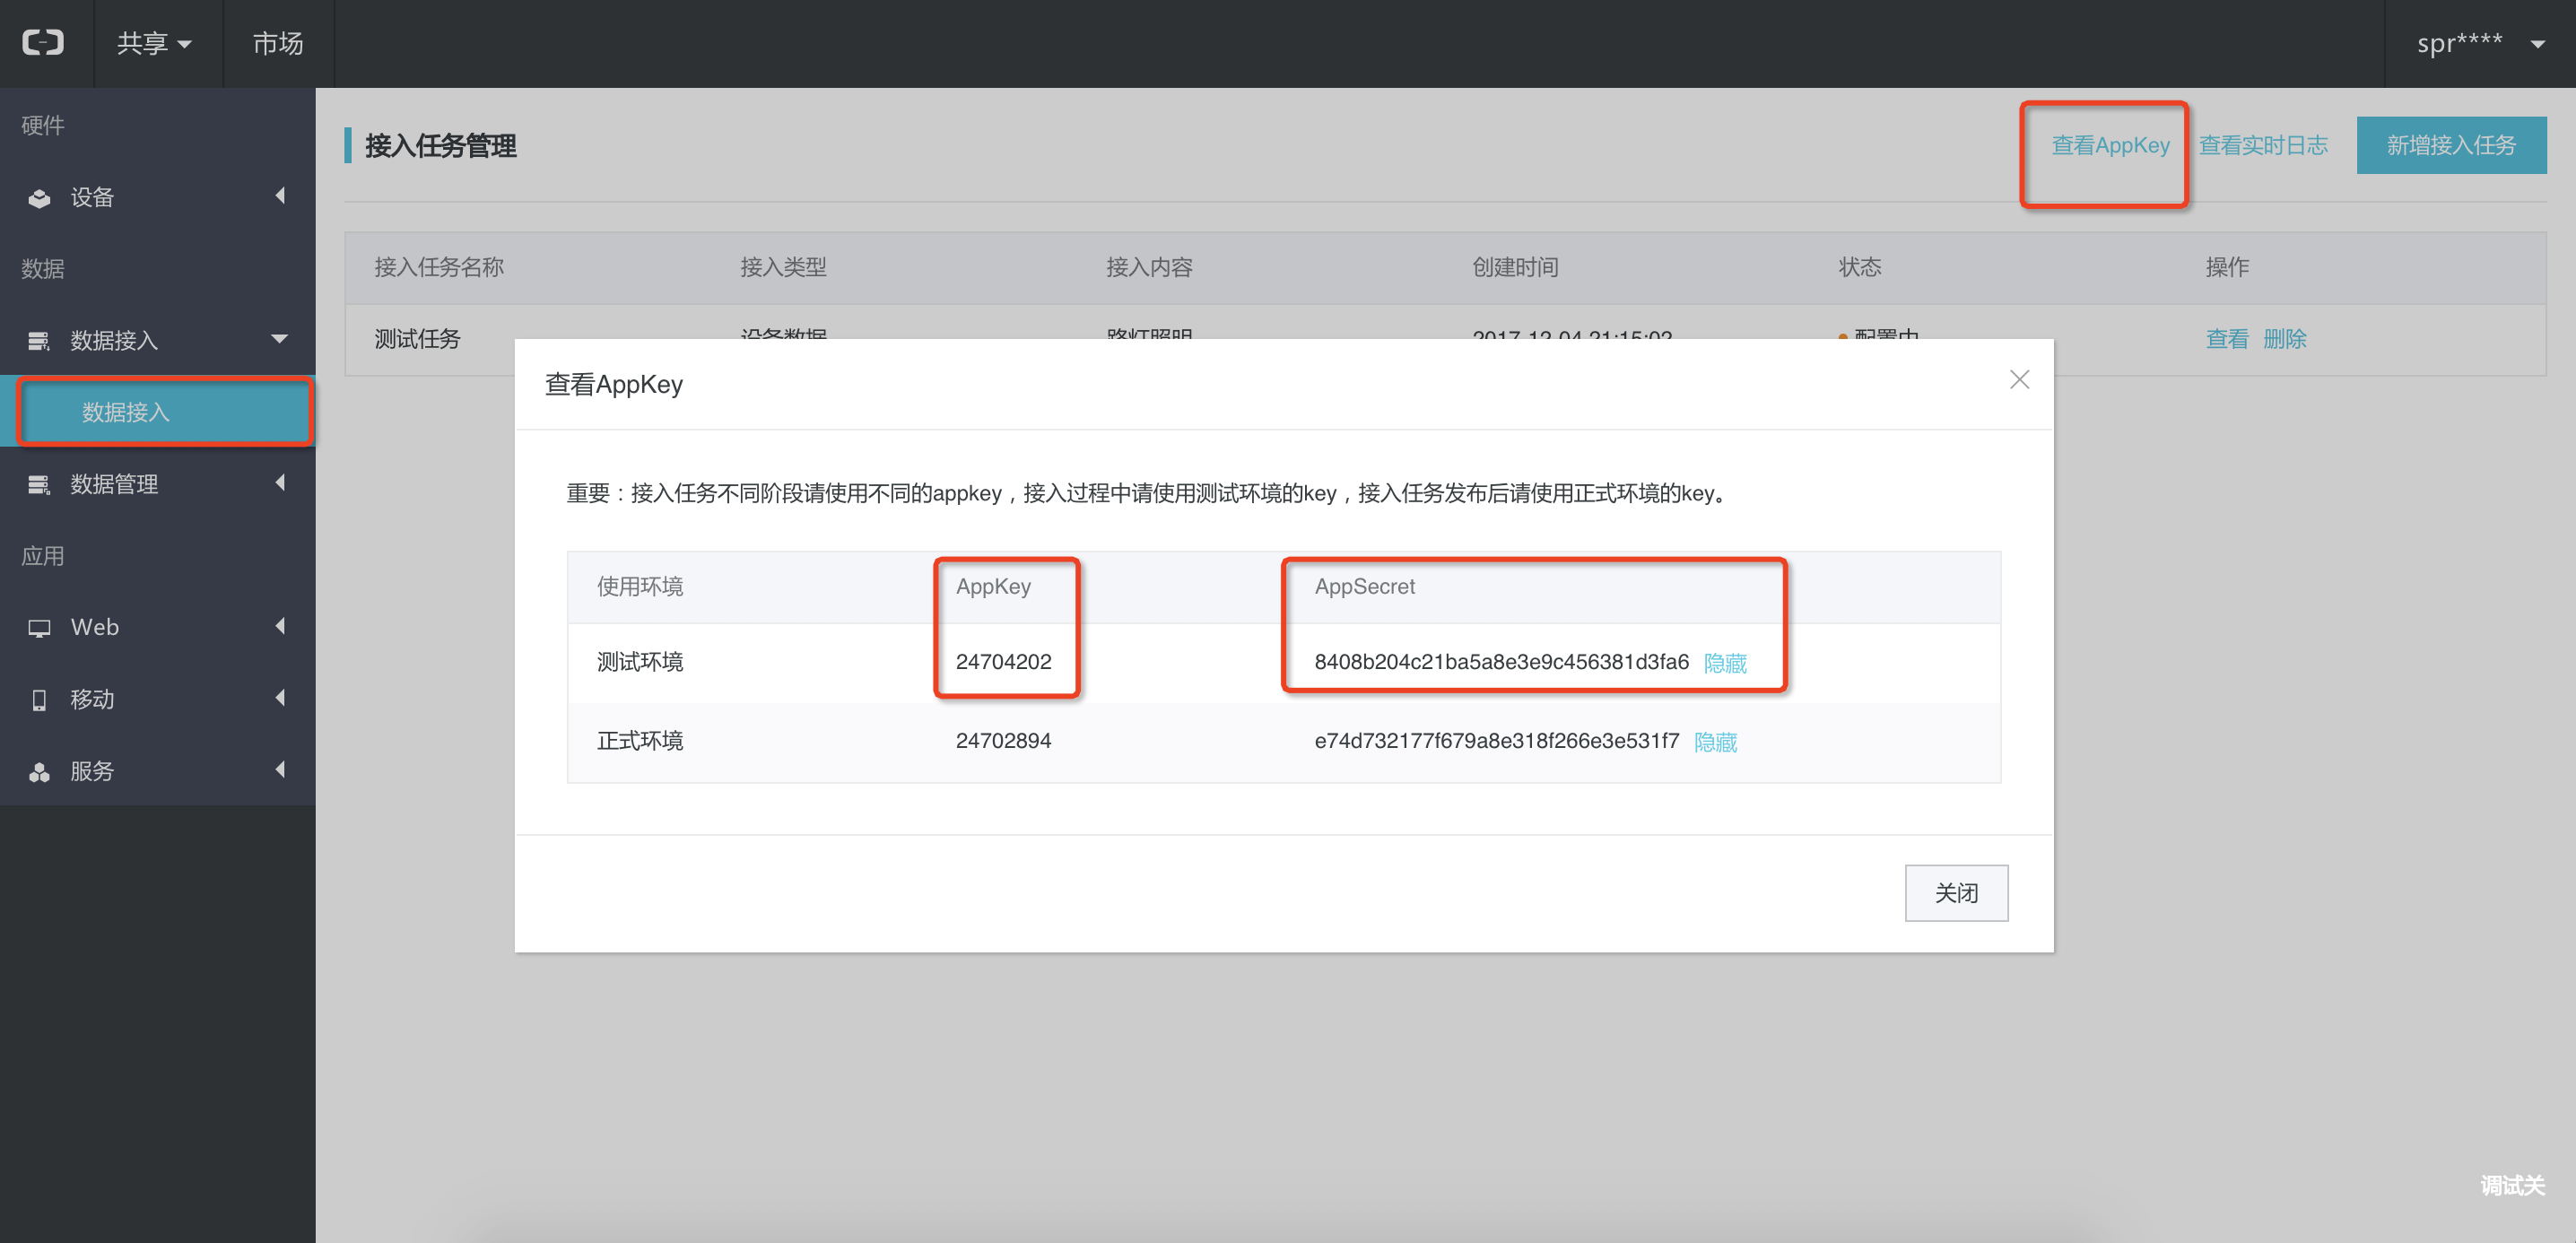Viewport: 2576px width, 1243px height.
Task: Click the 使用环境 column header in dialog
Action: pos(640,587)
